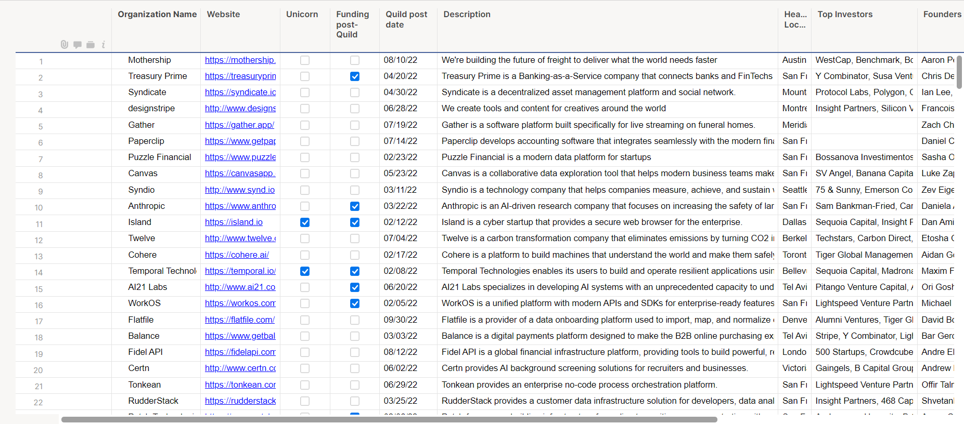Click the date cell 02/12/22

coord(408,222)
